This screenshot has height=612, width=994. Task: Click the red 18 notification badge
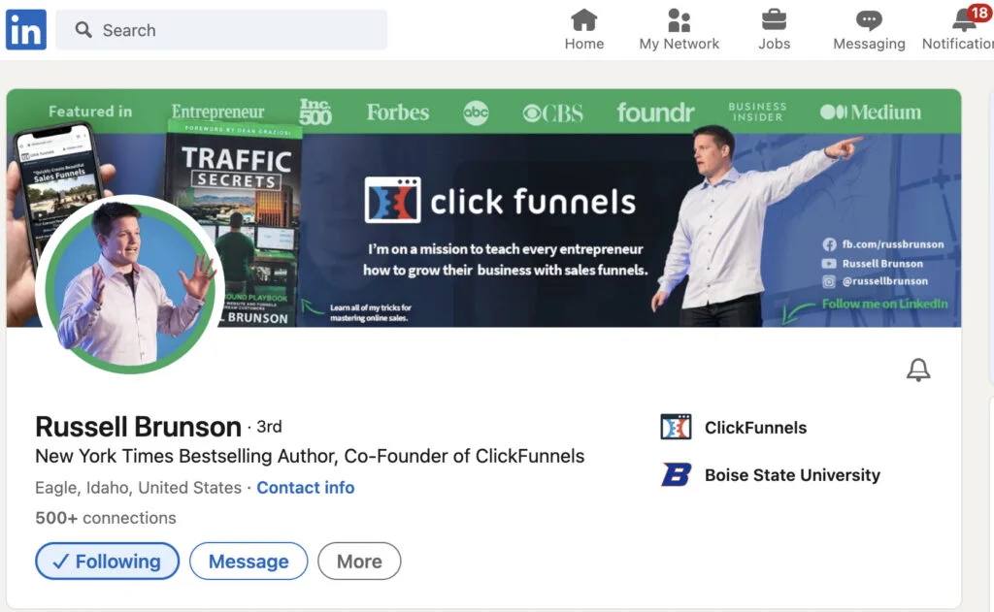[979, 13]
